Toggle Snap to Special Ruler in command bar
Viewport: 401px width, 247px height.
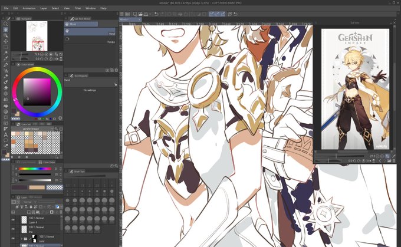tap(217, 14)
